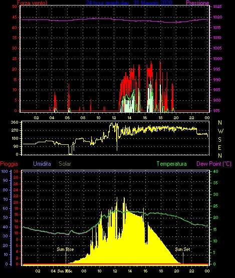Click the Temperatura legend label
The height and width of the screenshot is (278, 235).
click(171, 164)
